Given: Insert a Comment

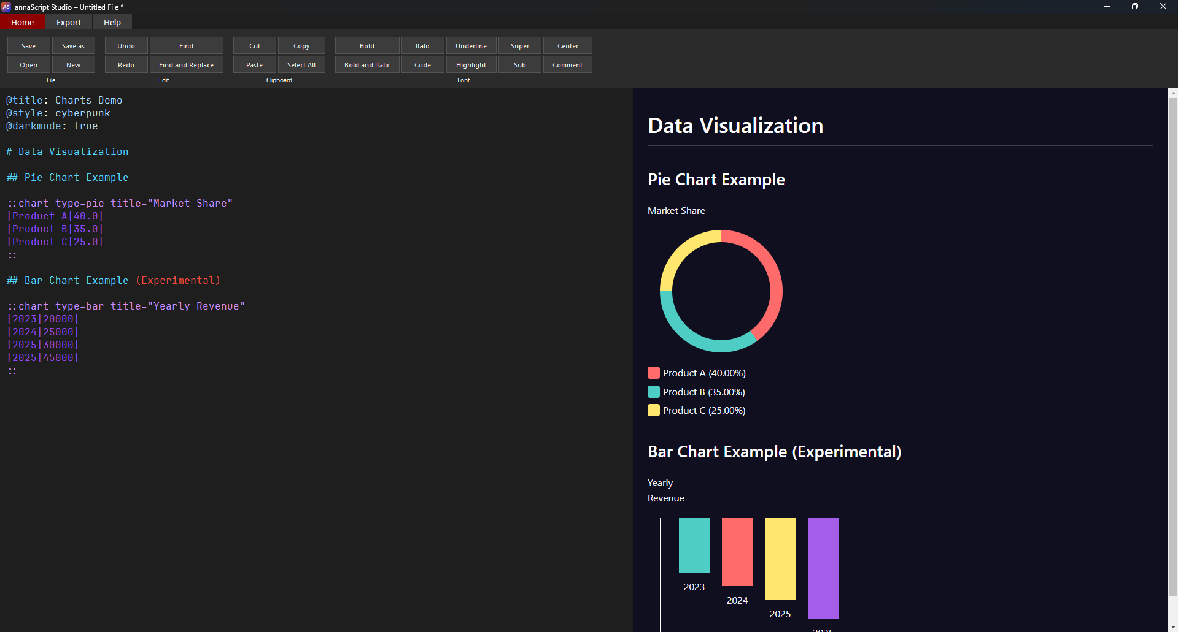Looking at the screenshot, I should click(x=568, y=65).
